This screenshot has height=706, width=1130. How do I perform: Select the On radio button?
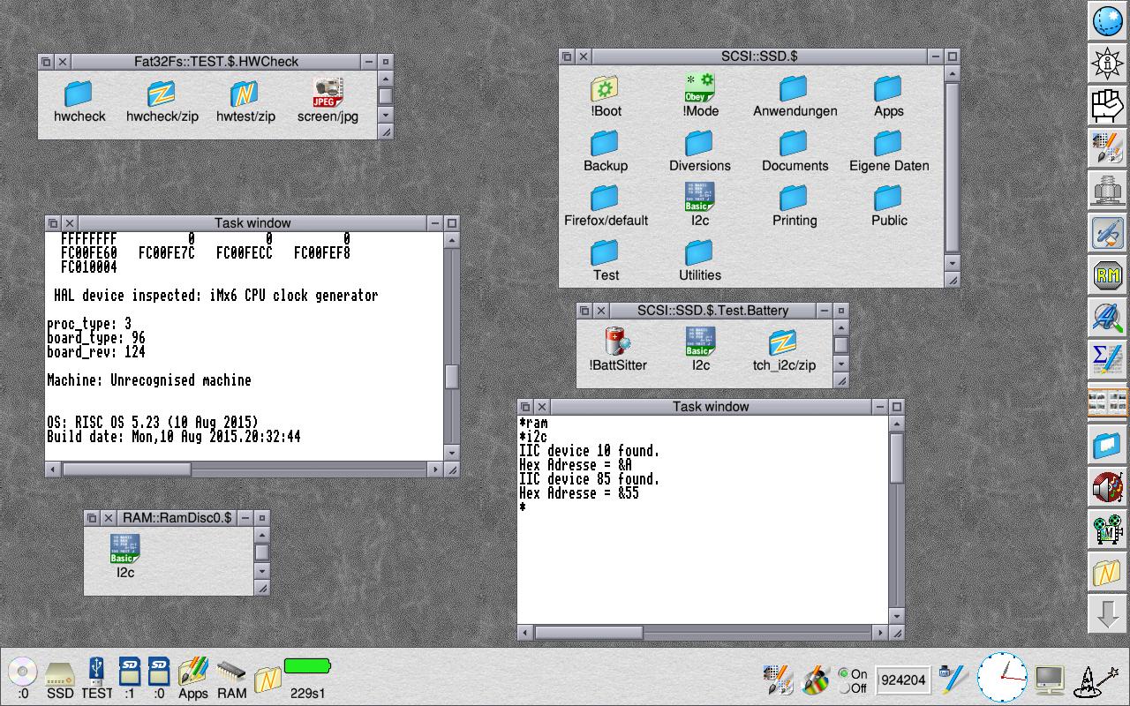click(843, 673)
